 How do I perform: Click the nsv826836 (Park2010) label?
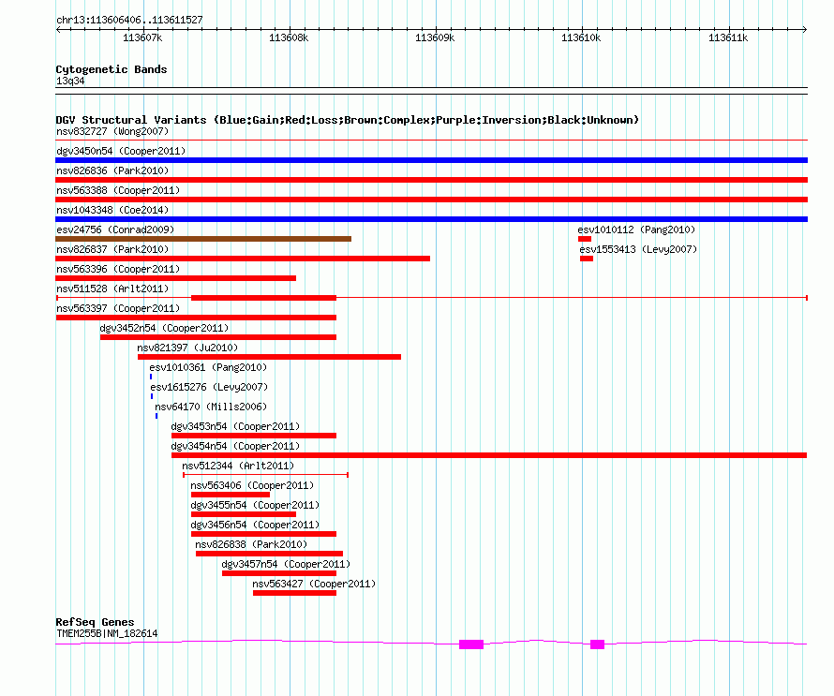tap(112, 170)
